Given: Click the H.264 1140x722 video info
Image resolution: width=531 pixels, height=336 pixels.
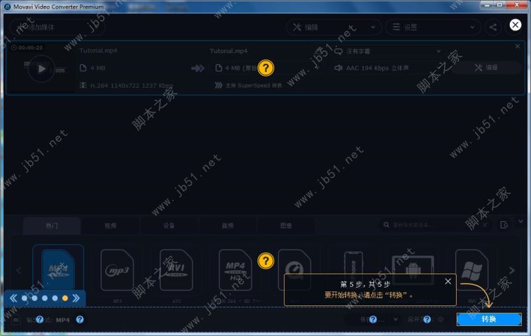Looking at the screenshot, I should pos(126,86).
